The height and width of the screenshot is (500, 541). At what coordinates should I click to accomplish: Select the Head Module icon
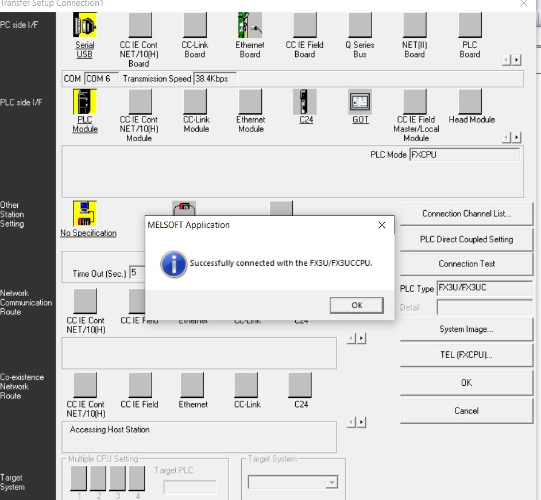point(470,102)
